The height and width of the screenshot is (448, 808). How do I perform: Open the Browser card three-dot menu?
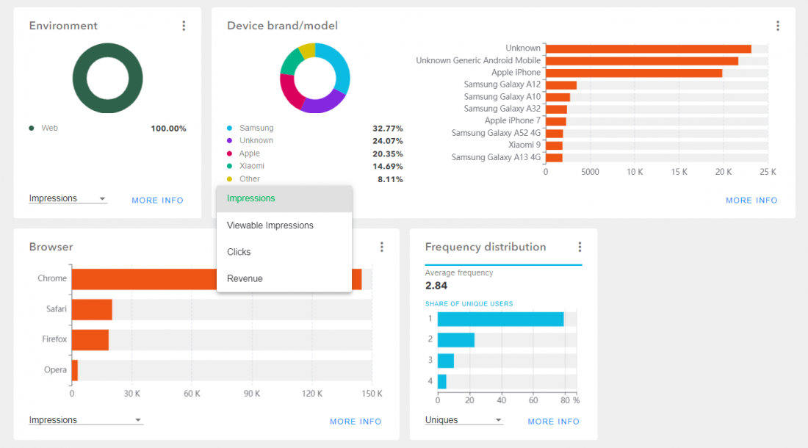coord(381,247)
